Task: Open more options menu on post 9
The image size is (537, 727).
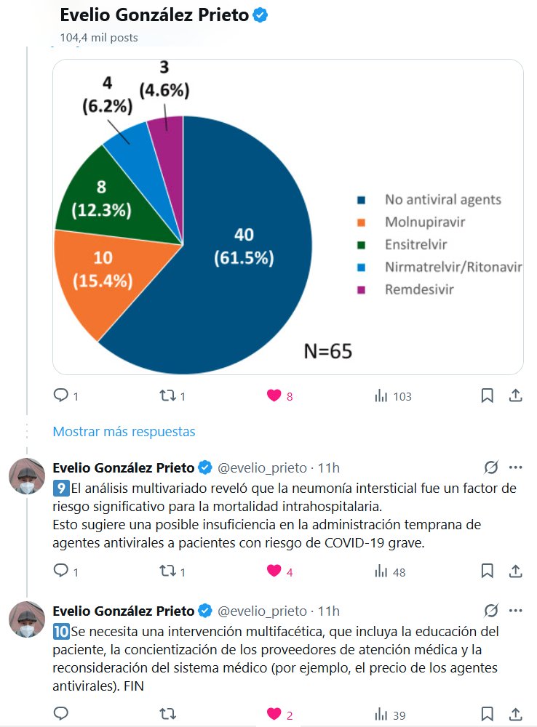Action: [516, 467]
